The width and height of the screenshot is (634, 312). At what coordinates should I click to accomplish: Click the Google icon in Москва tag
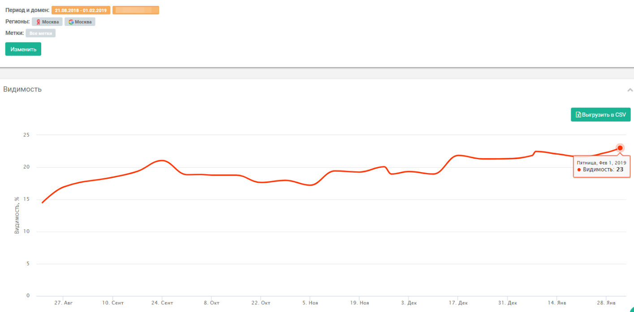click(x=71, y=22)
